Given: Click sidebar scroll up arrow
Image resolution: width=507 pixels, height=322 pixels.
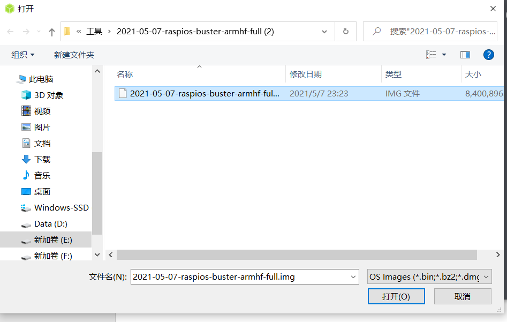Looking at the screenshot, I should coord(97,71).
